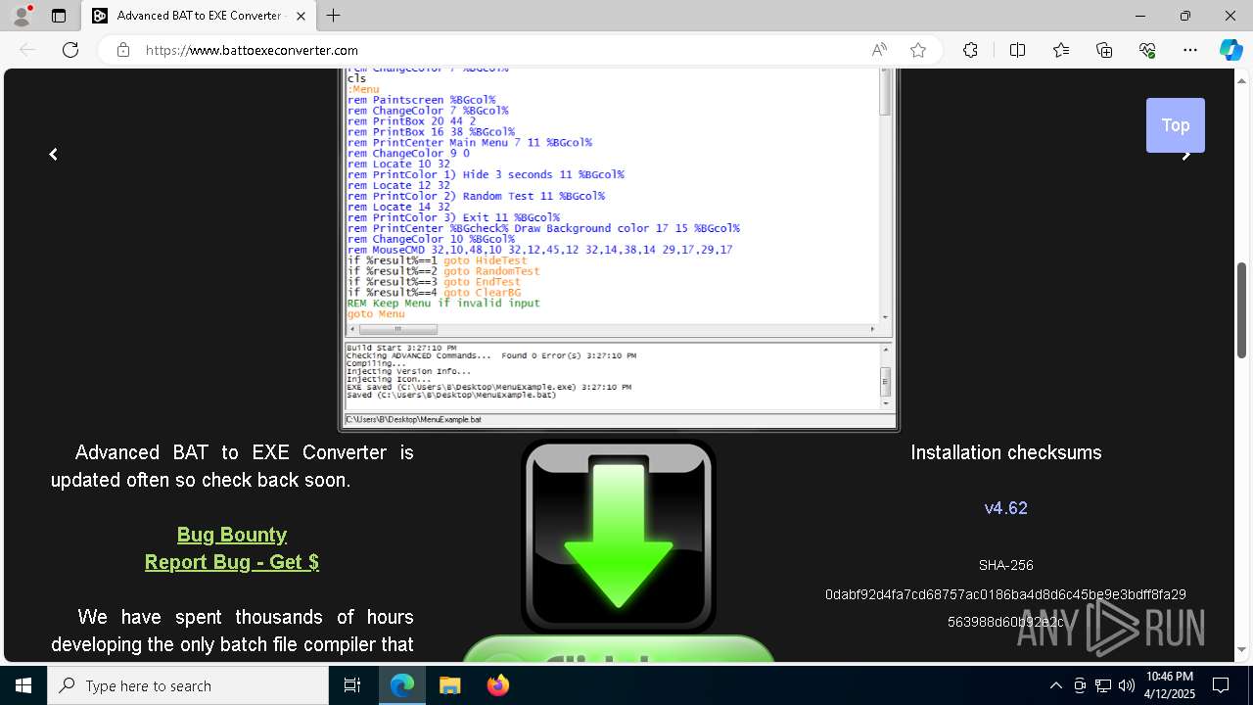Click the v4.62 version link
1253x705 pixels.
(x=1005, y=508)
